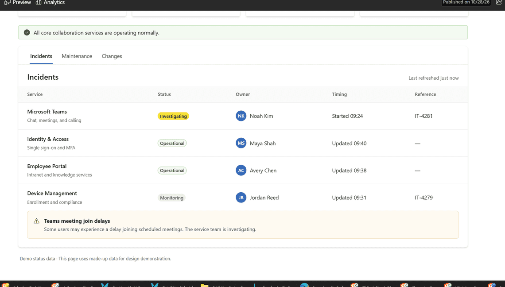Click the Jordan Reed owner name
The height and width of the screenshot is (287, 505).
pyautogui.click(x=264, y=198)
